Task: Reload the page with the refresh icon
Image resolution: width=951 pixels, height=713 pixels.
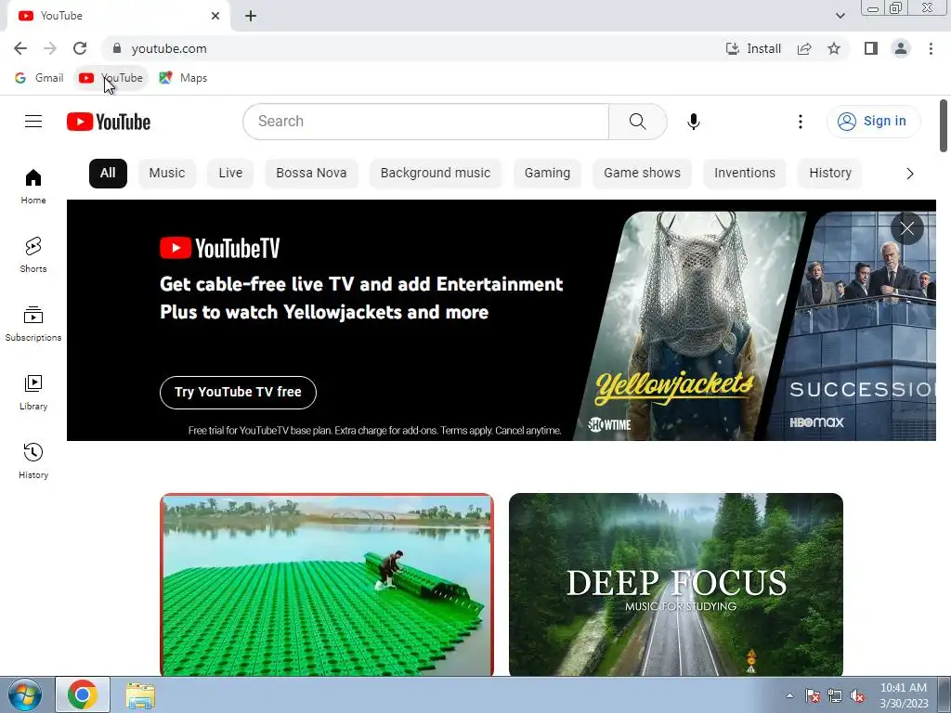Action: point(80,48)
